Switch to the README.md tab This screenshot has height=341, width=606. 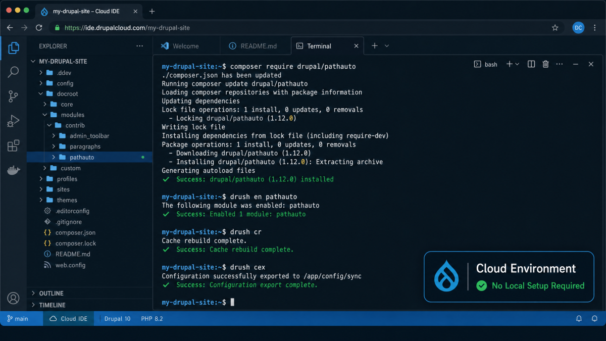(x=256, y=46)
